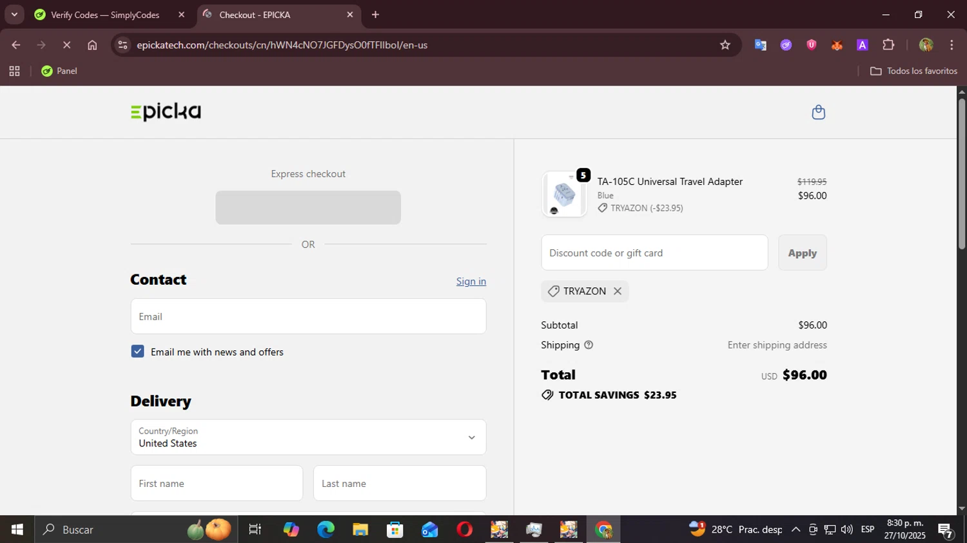Click the address bar URL
Image resolution: width=967 pixels, height=543 pixels.
pyautogui.click(x=282, y=45)
